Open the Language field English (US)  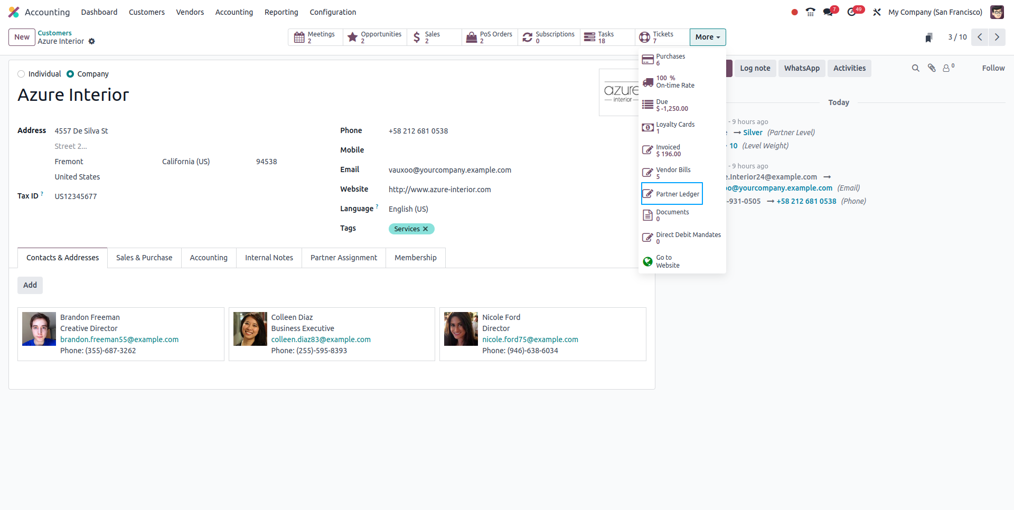(408, 209)
